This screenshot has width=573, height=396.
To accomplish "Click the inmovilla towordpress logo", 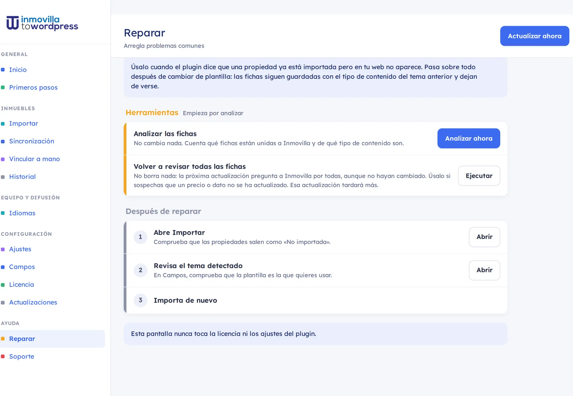I will coord(42,23).
